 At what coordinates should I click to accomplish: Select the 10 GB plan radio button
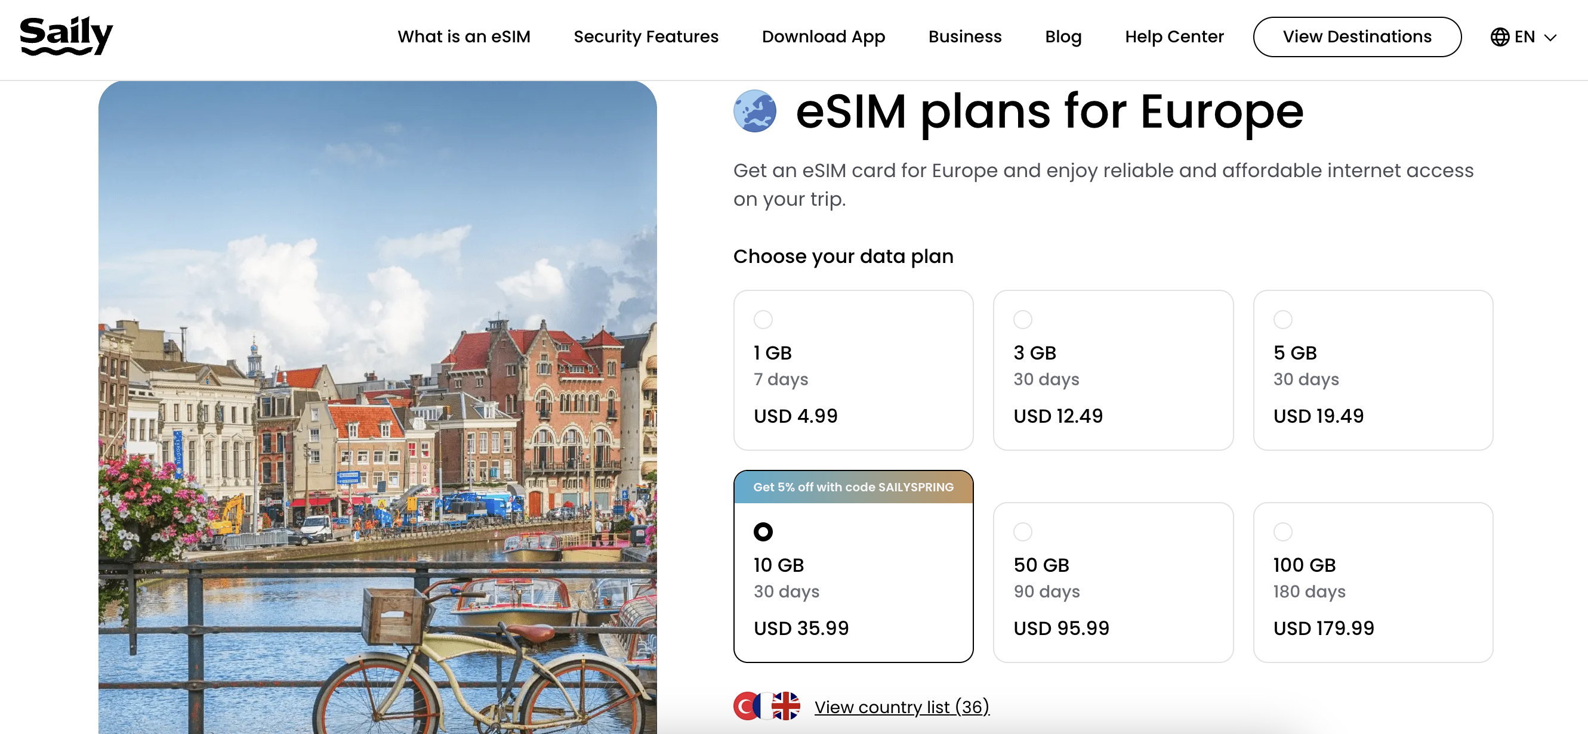(x=763, y=531)
